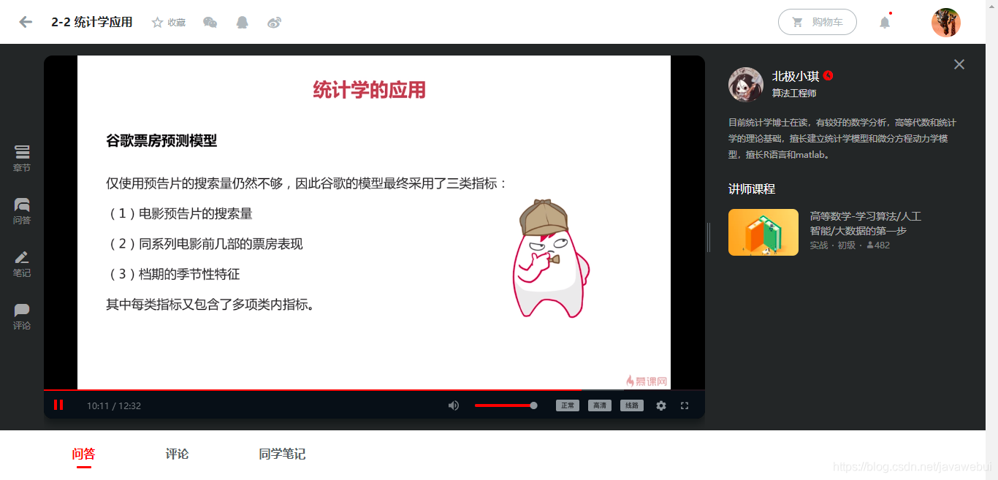998x480 pixels.
Task: Click the course title 2-2 统计学应用
Action: click(92, 22)
